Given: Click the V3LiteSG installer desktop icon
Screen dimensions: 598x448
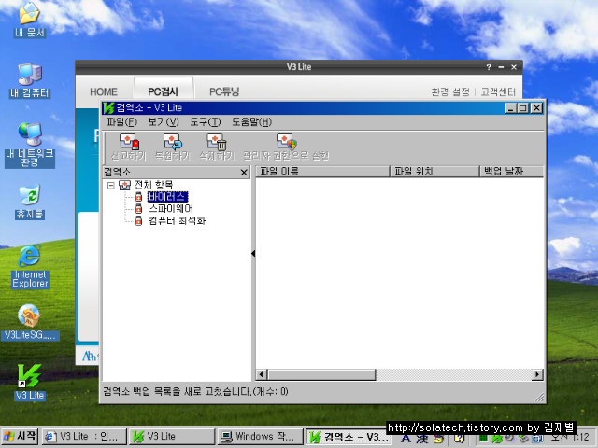Looking at the screenshot, I should (30, 322).
